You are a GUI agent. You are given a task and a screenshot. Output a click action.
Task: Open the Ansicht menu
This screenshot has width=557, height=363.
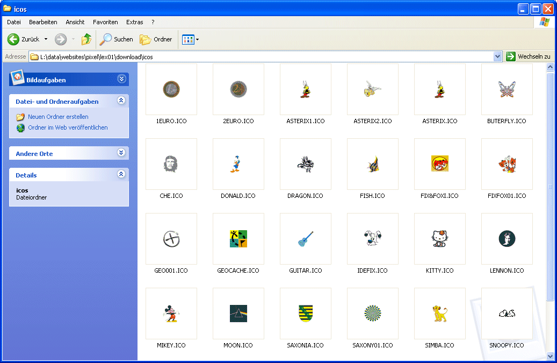(x=75, y=22)
